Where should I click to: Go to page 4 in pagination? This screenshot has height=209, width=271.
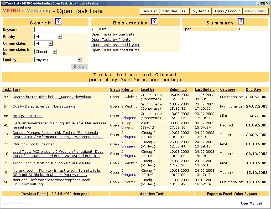tap(58, 194)
